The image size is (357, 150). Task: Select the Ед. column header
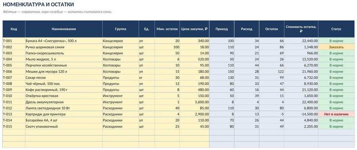pyautogui.click(x=147, y=29)
